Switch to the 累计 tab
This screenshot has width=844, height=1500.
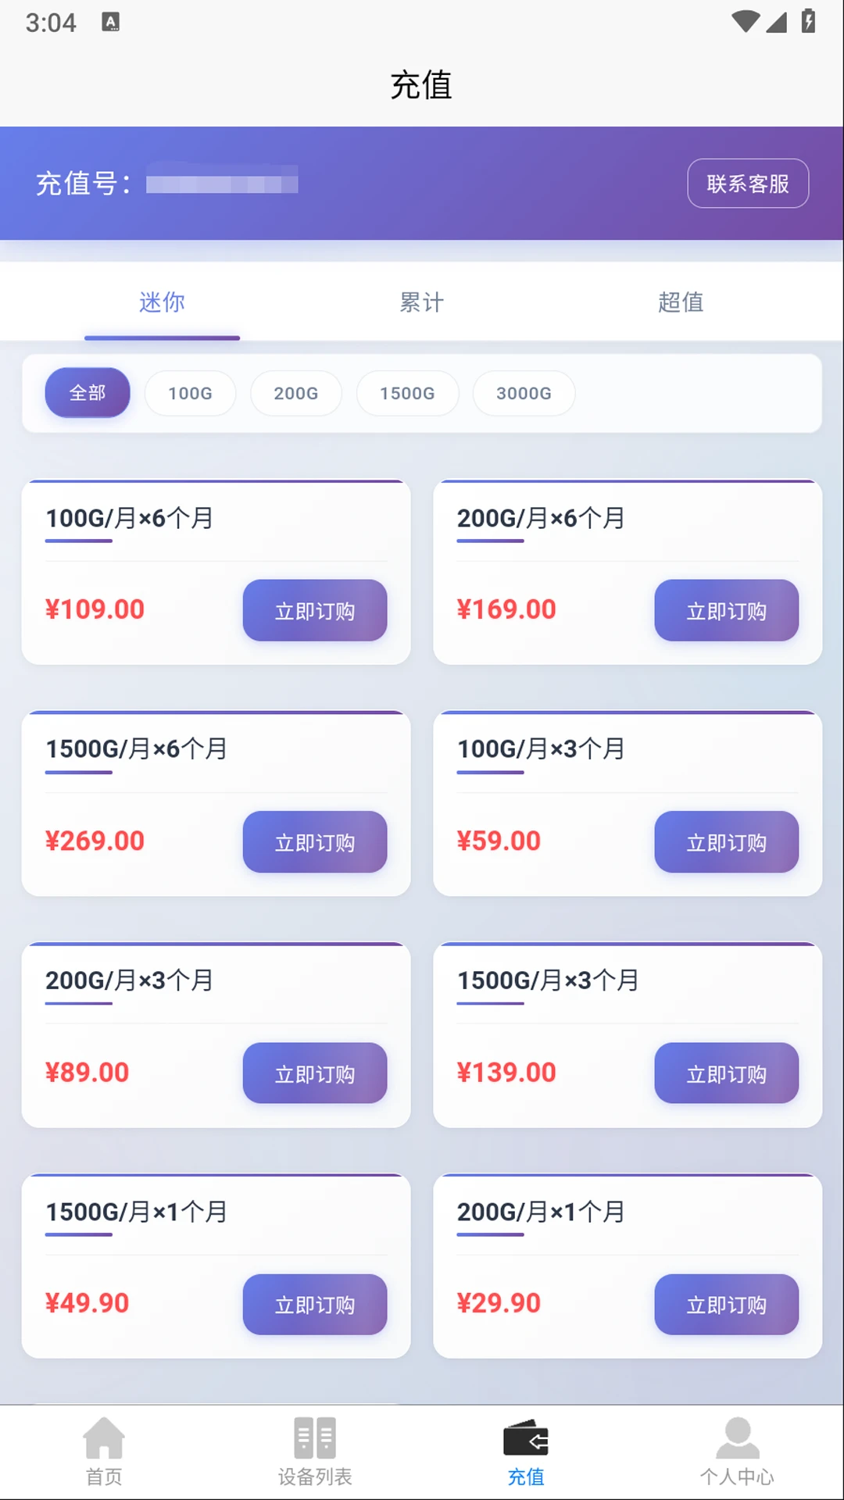click(x=421, y=302)
